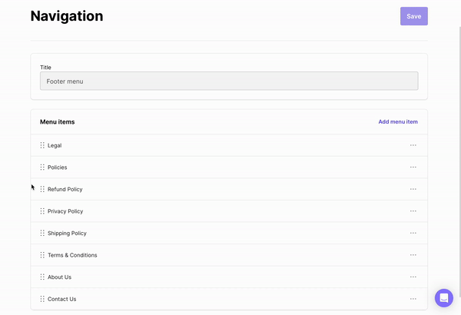Click the drag handle beside About Us

42,277
